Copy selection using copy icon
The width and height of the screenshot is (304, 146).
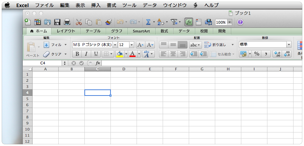point(89,22)
